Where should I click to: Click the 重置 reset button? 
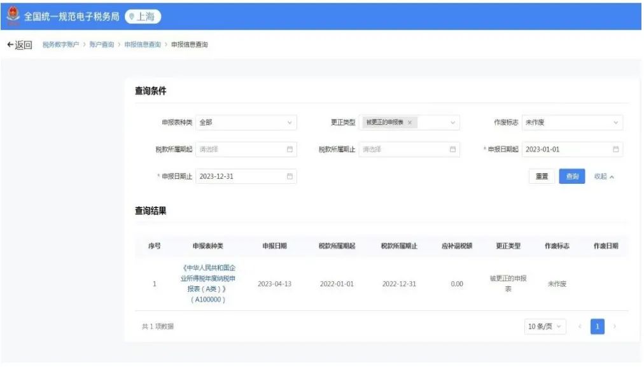point(542,176)
